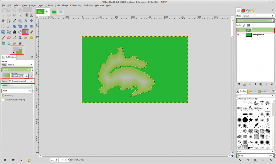Open the blend Mode dropdown
Image resolution: width=276 pixels, height=164 pixels.
[20, 65]
